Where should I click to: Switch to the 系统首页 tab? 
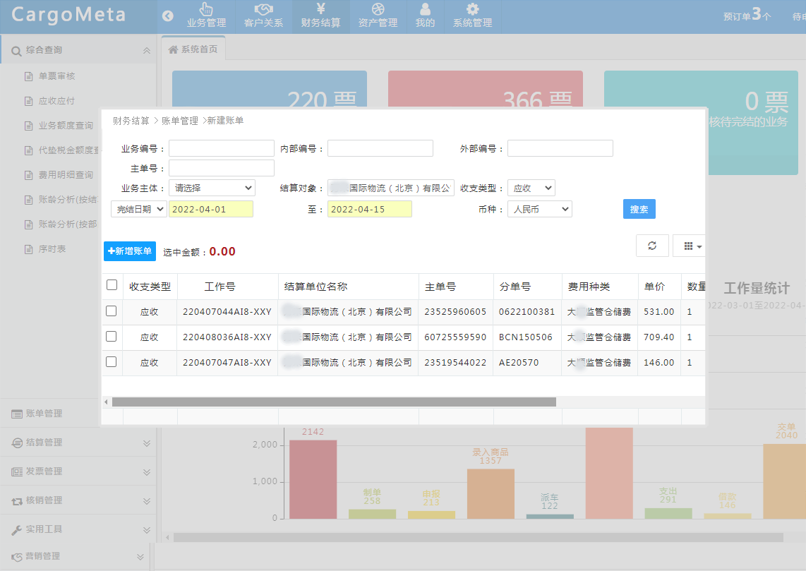[193, 49]
